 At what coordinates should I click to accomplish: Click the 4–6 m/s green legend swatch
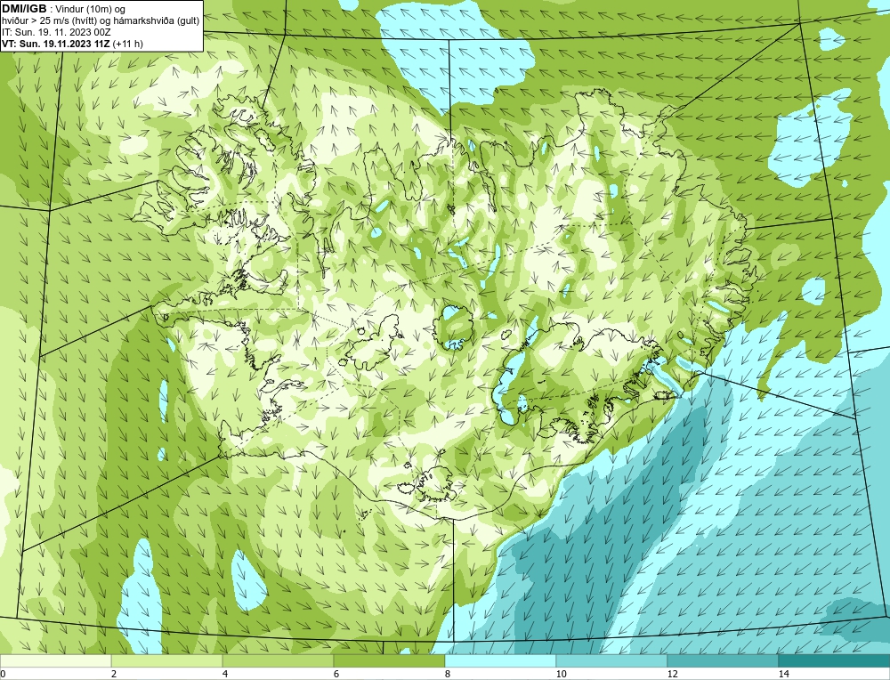278,661
